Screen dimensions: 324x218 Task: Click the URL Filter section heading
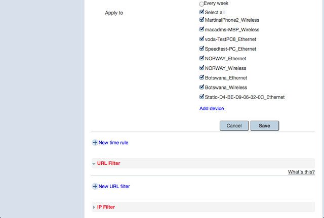109,163
